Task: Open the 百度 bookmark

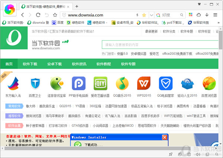Action: click(x=58, y=22)
